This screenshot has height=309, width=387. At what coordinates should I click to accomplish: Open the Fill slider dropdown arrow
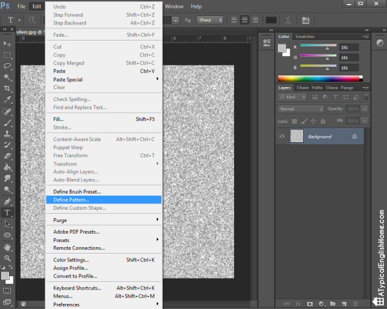pos(364,121)
